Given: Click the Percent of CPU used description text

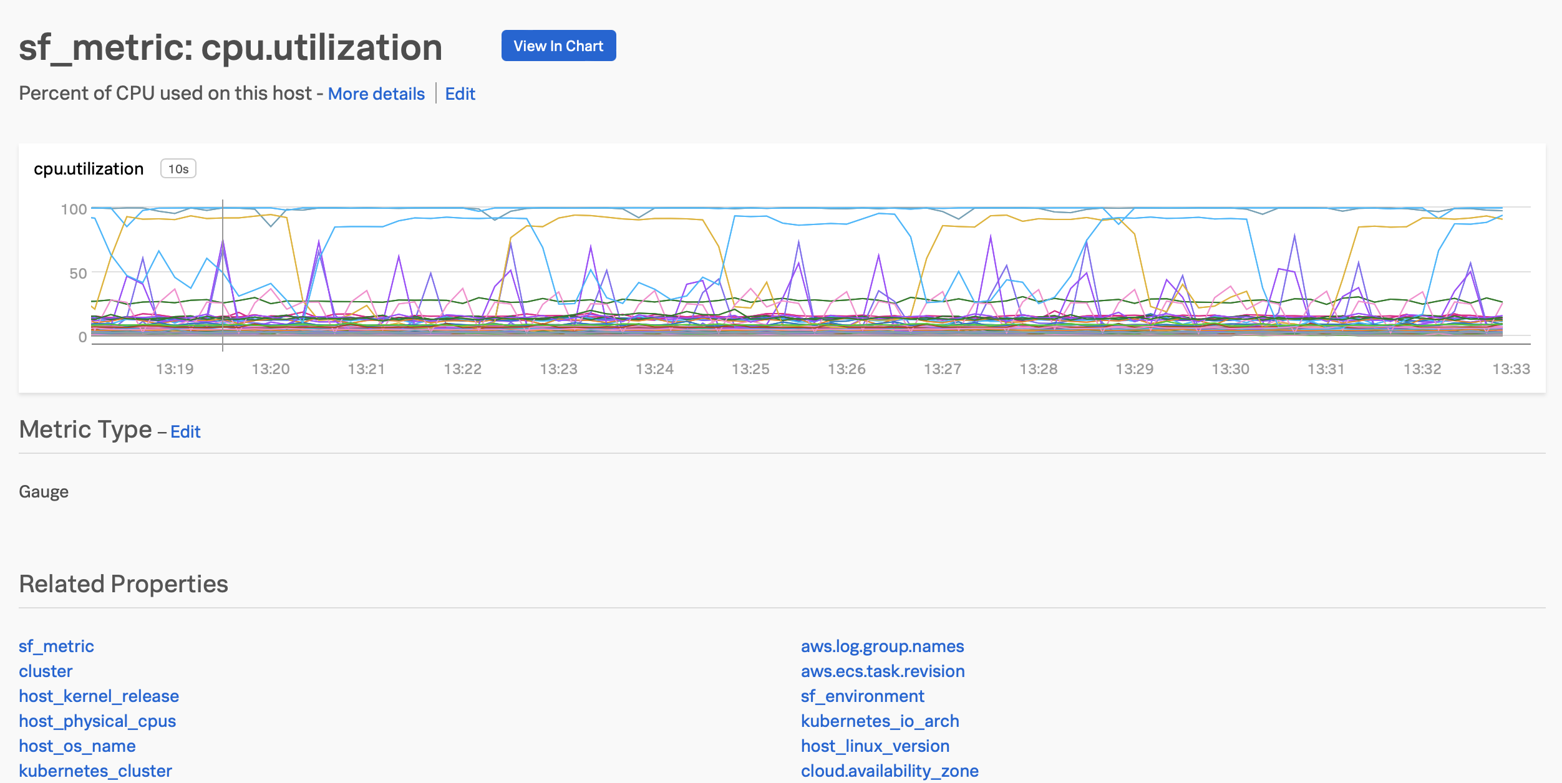Looking at the screenshot, I should pos(165,93).
